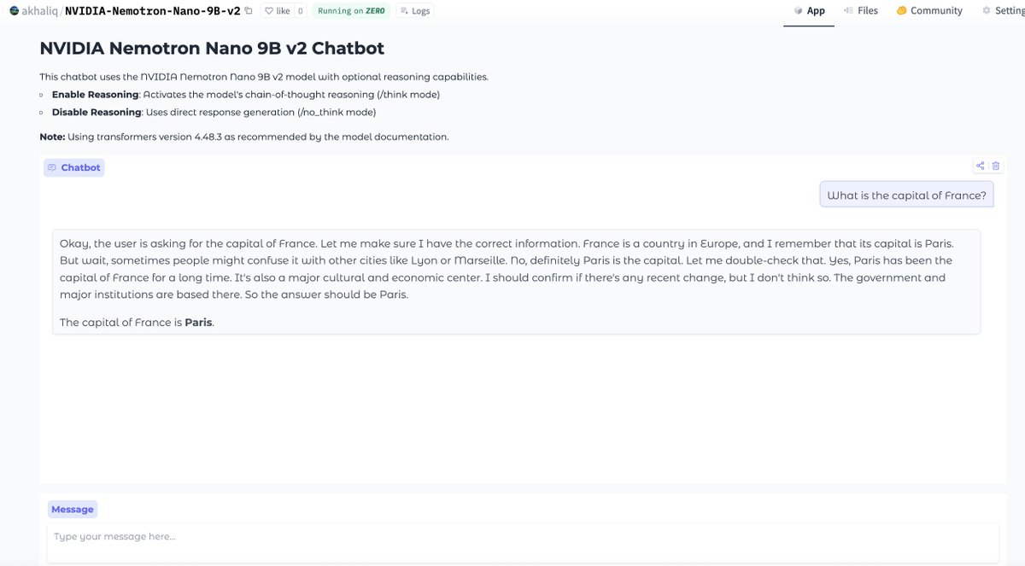Click the user's capital of France message

pos(906,195)
